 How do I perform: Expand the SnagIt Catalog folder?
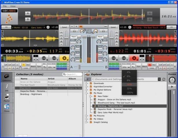86,122
